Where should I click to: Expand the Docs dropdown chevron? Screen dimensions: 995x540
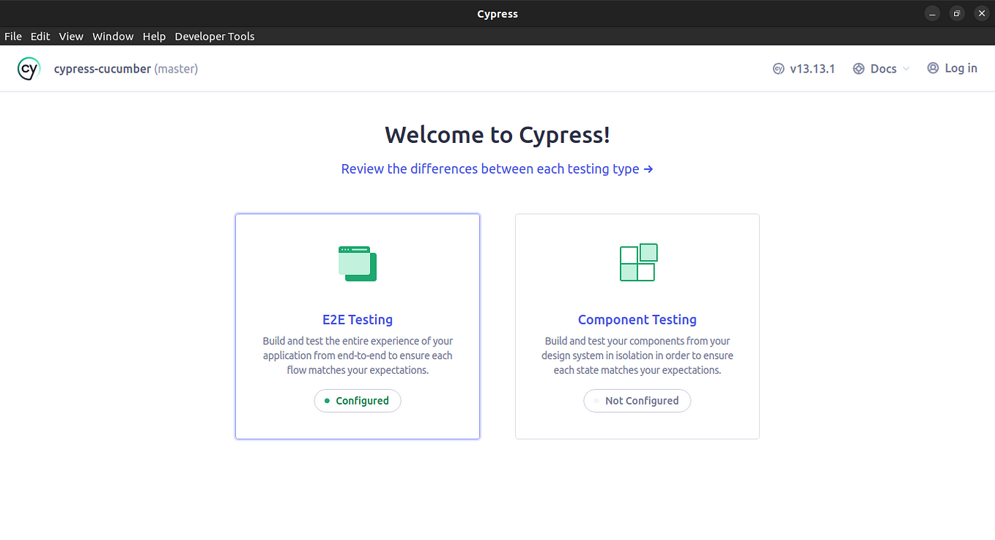coord(906,69)
